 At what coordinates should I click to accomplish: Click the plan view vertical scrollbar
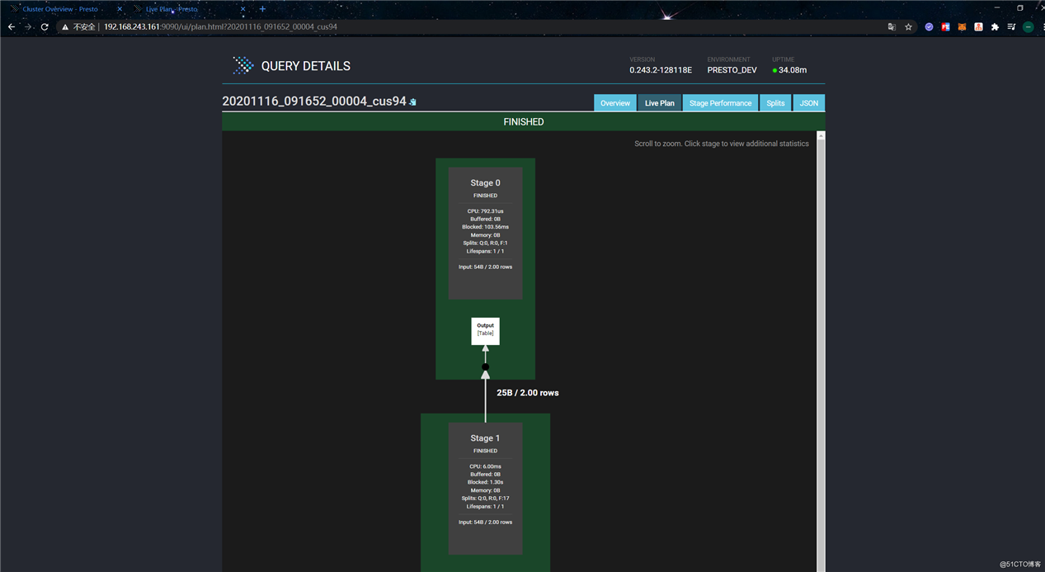821,347
